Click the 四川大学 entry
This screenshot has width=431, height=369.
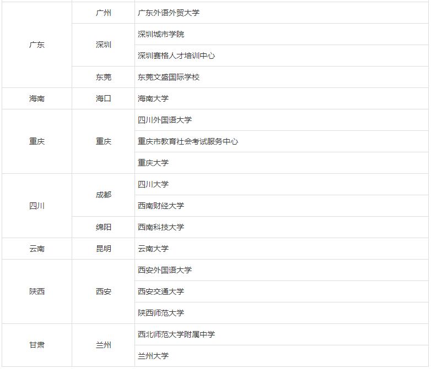282,184
